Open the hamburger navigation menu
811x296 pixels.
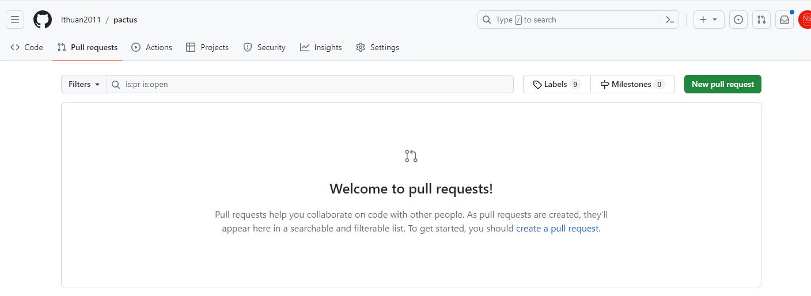[x=15, y=20]
